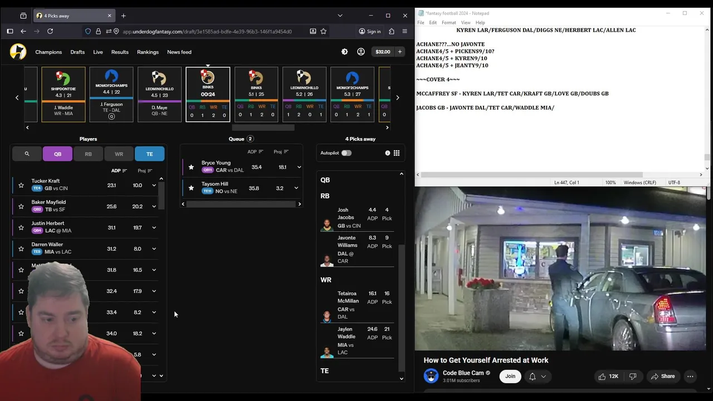This screenshot has width=713, height=401.
Task: Open Firefox hamburger menu
Action: click(x=405, y=31)
